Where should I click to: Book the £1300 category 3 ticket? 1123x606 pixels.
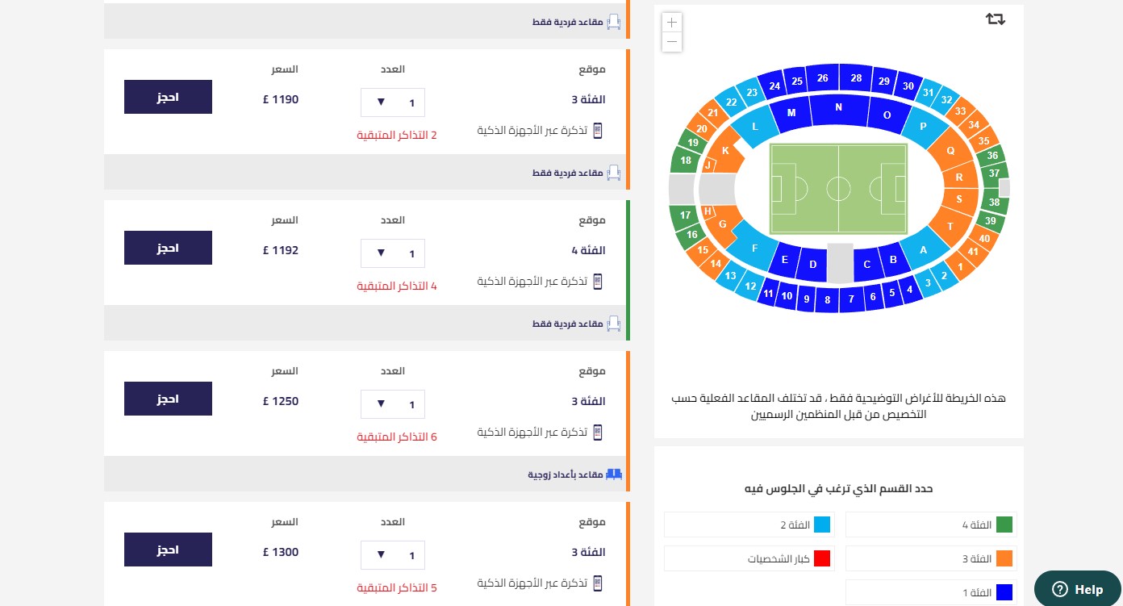click(168, 550)
